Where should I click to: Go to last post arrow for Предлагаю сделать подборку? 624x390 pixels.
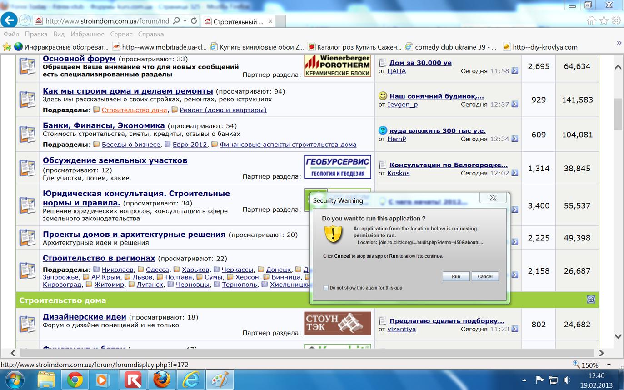click(x=514, y=329)
